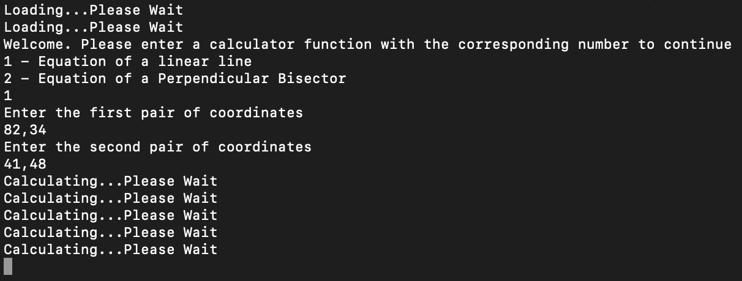Click the second "Loading...Please Wait" line
The width and height of the screenshot is (742, 281).
point(93,27)
